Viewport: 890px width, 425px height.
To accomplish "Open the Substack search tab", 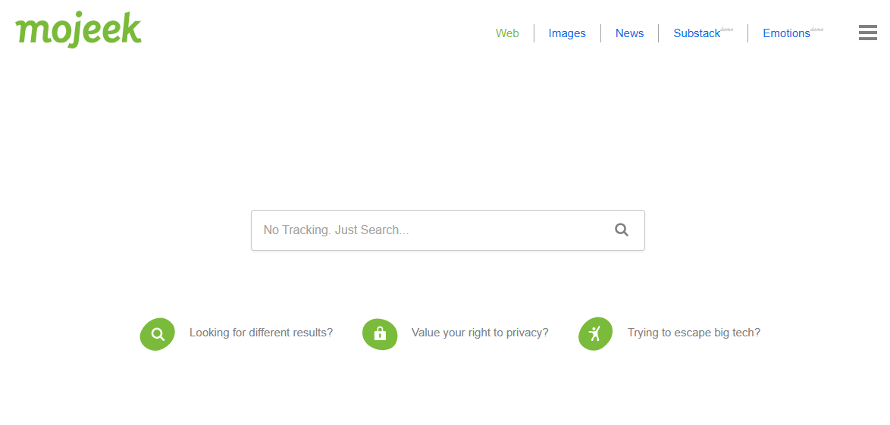I will [x=696, y=33].
